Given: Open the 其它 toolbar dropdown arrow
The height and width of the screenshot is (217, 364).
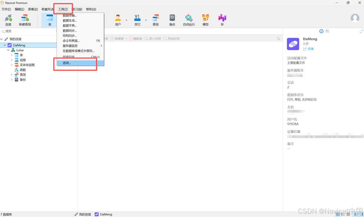Looking at the screenshot, I should pos(146,20).
